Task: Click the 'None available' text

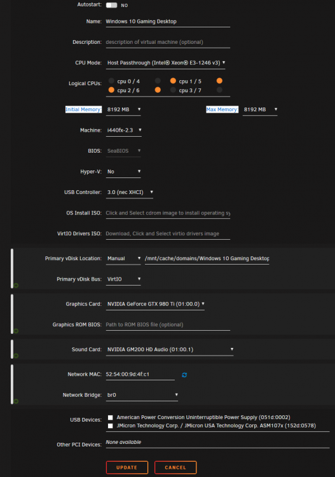Action: click(123, 442)
